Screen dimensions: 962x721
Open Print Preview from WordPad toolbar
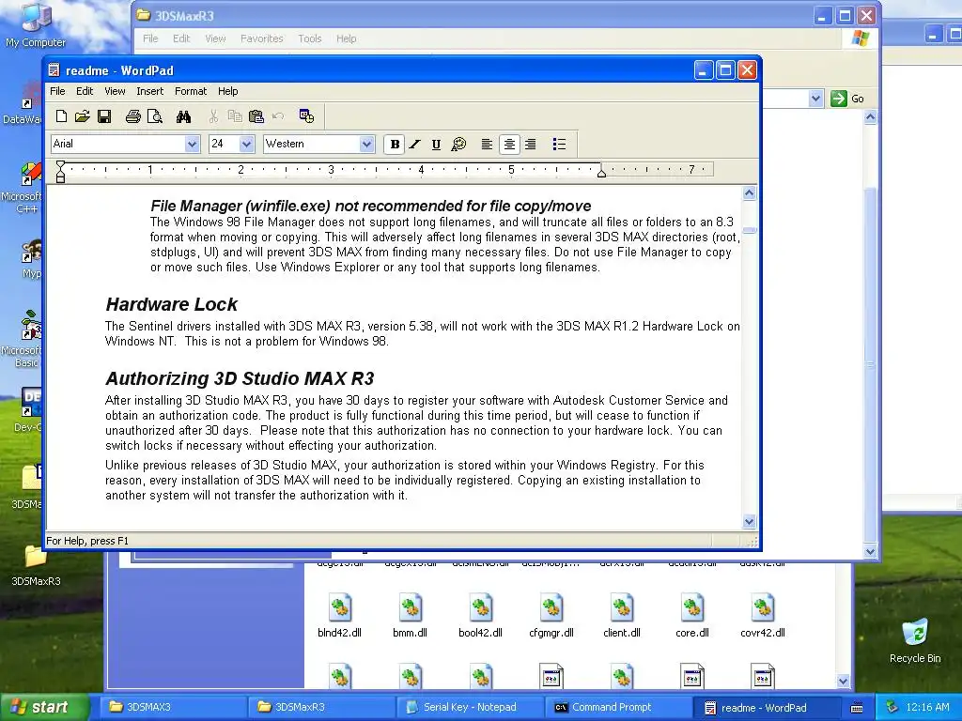[155, 115]
